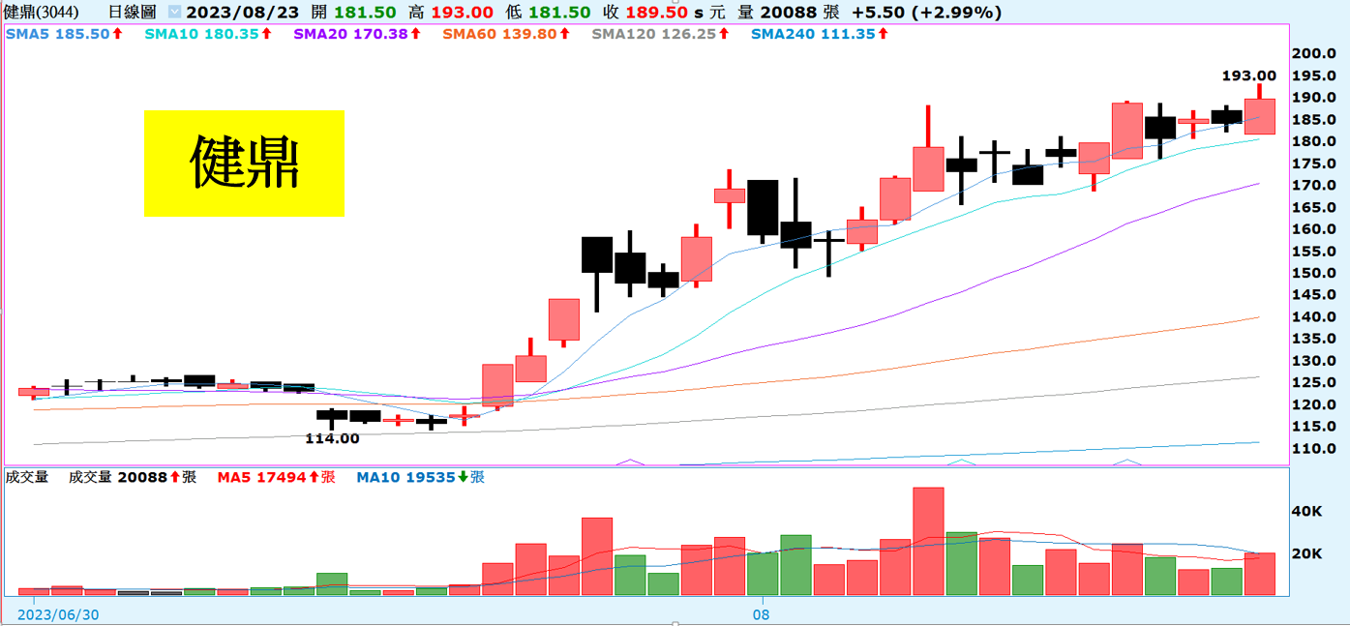The width and height of the screenshot is (1350, 626).
Task: Select the SMA20 170.38 indicator label
Action: pyautogui.click(x=349, y=34)
